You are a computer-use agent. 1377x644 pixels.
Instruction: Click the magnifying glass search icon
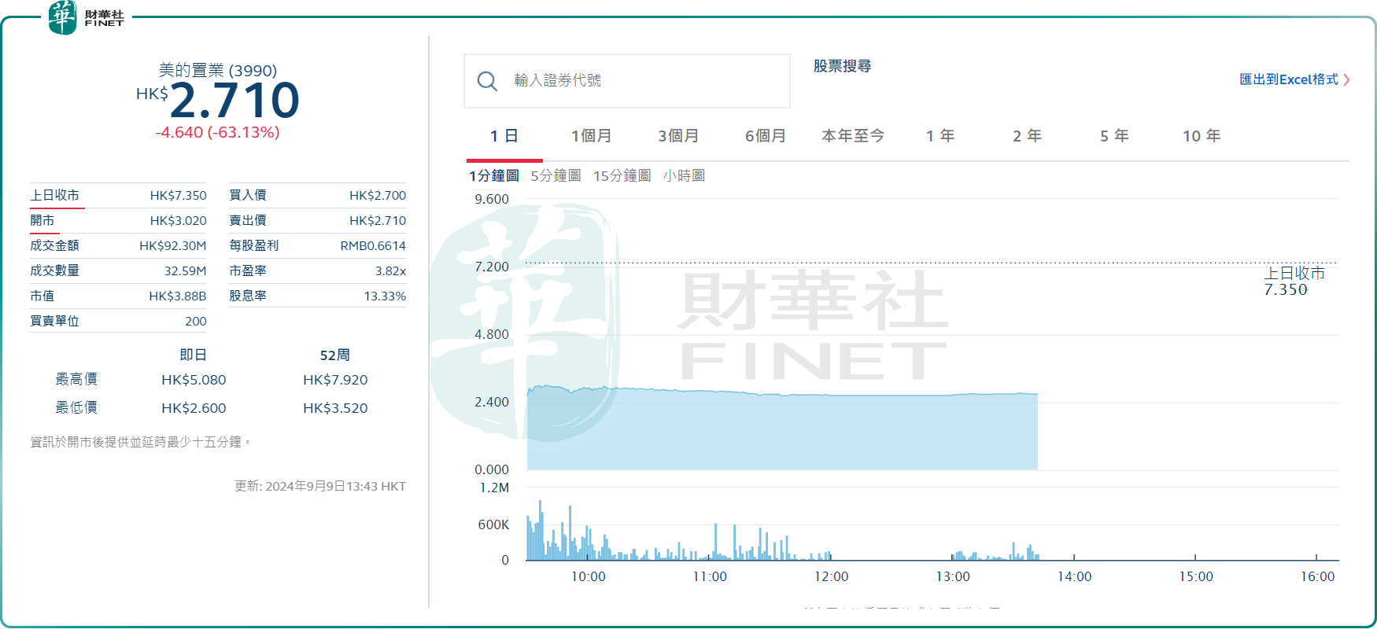[x=487, y=81]
